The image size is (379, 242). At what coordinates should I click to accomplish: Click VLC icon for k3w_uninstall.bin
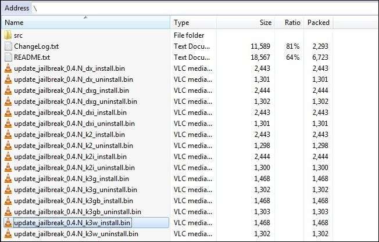[x=8, y=234]
